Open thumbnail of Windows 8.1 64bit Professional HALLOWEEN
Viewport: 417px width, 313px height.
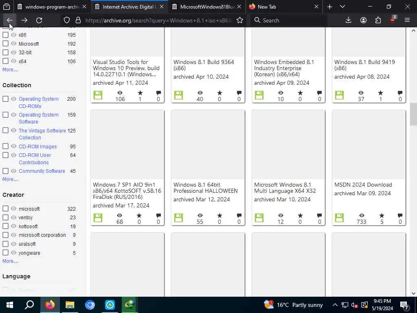coord(208,145)
